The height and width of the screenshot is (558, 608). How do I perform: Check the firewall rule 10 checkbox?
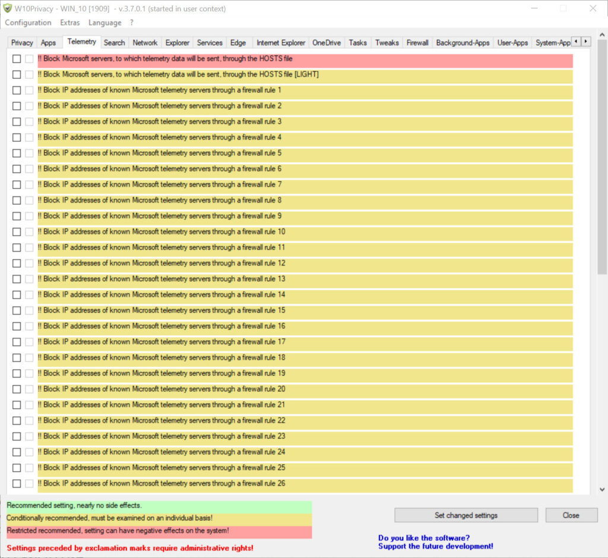click(x=17, y=232)
